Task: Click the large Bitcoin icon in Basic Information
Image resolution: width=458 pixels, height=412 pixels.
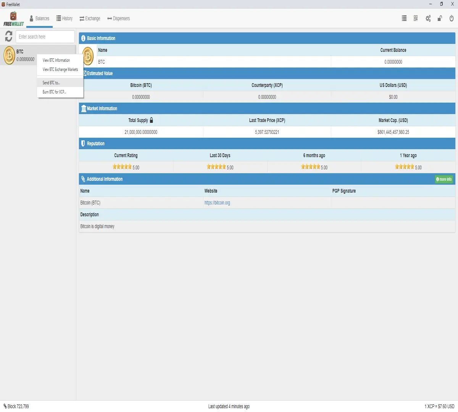Action: tap(88, 56)
